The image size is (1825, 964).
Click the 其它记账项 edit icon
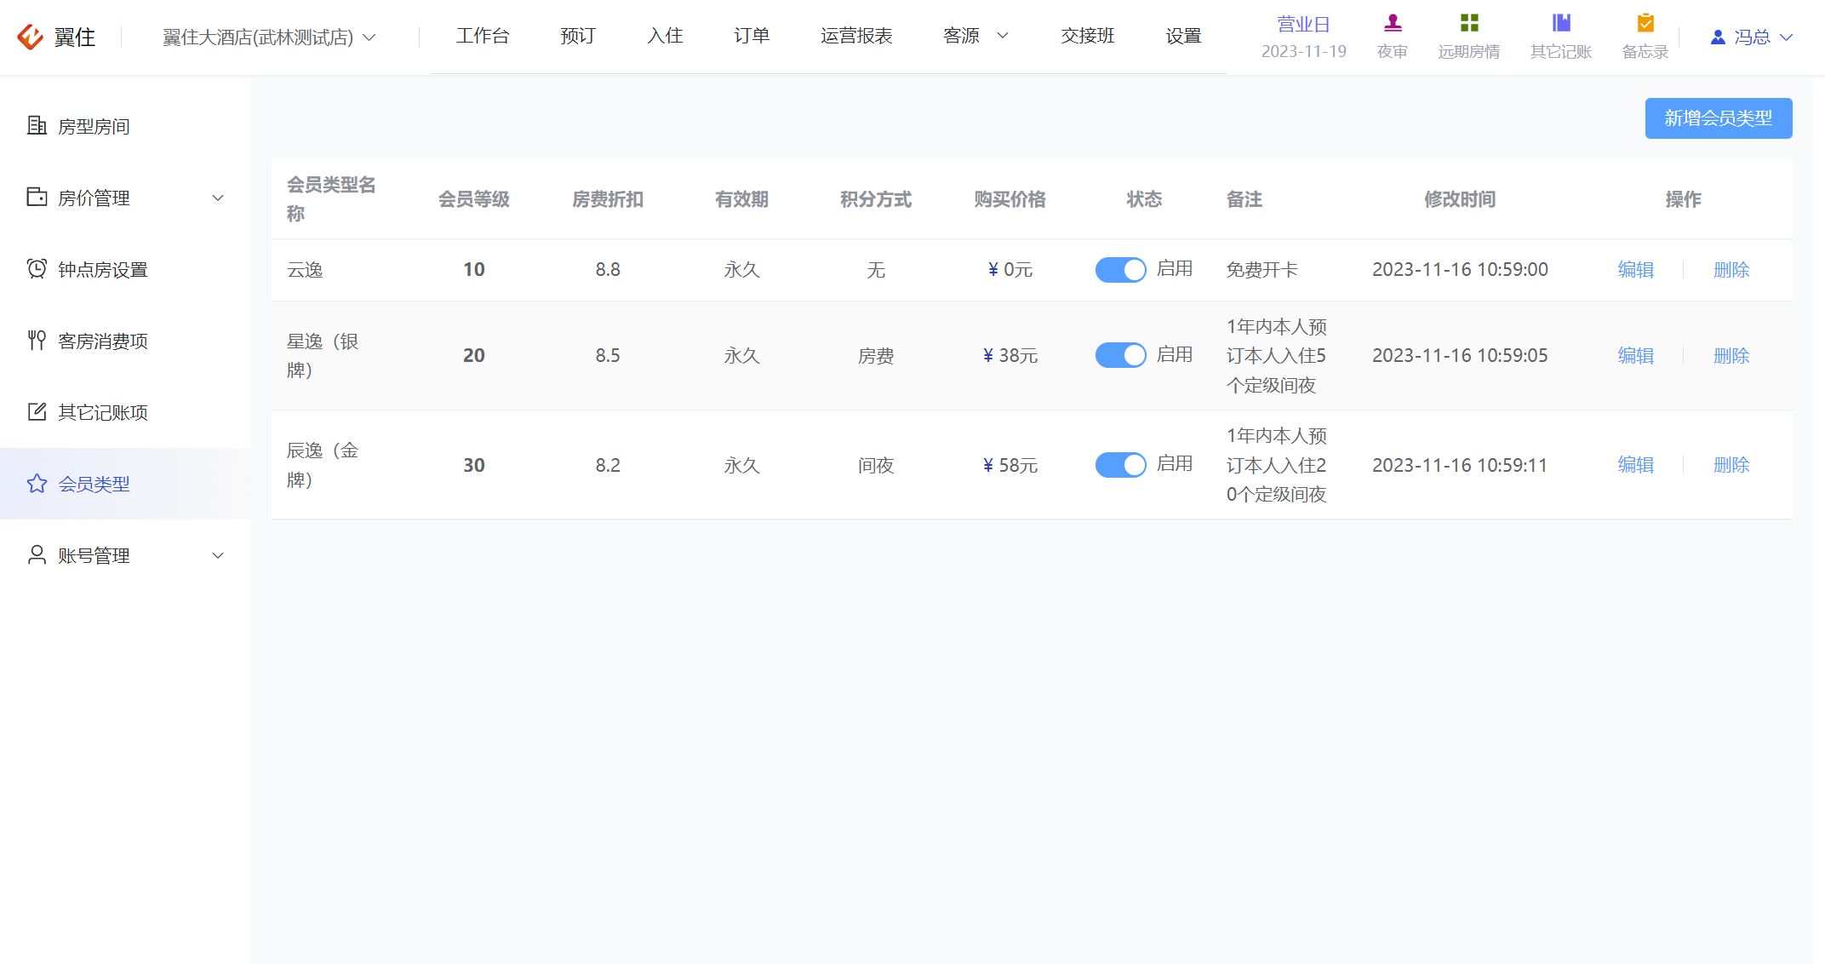click(x=37, y=412)
